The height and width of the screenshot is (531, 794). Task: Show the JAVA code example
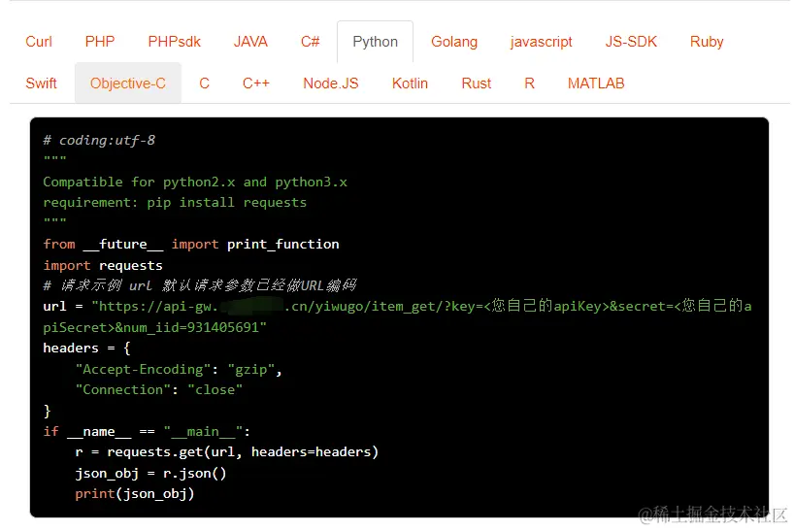pyautogui.click(x=250, y=42)
